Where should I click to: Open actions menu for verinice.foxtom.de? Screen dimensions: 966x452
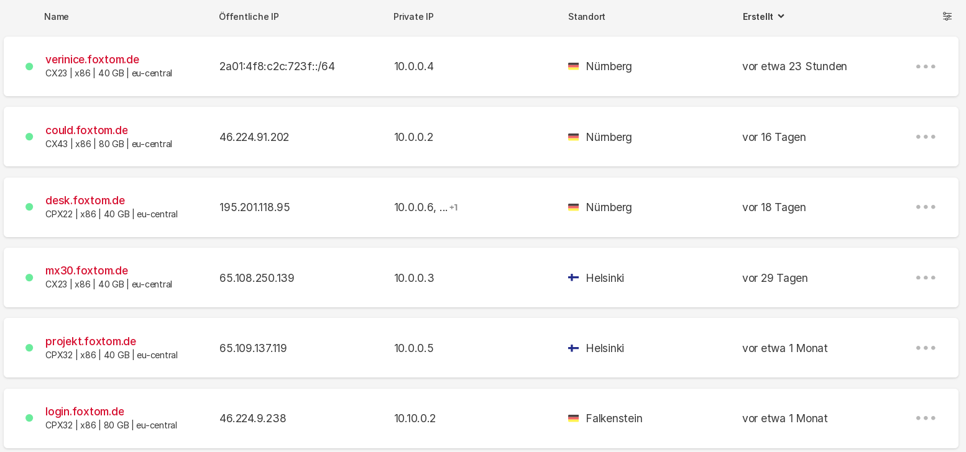point(925,66)
